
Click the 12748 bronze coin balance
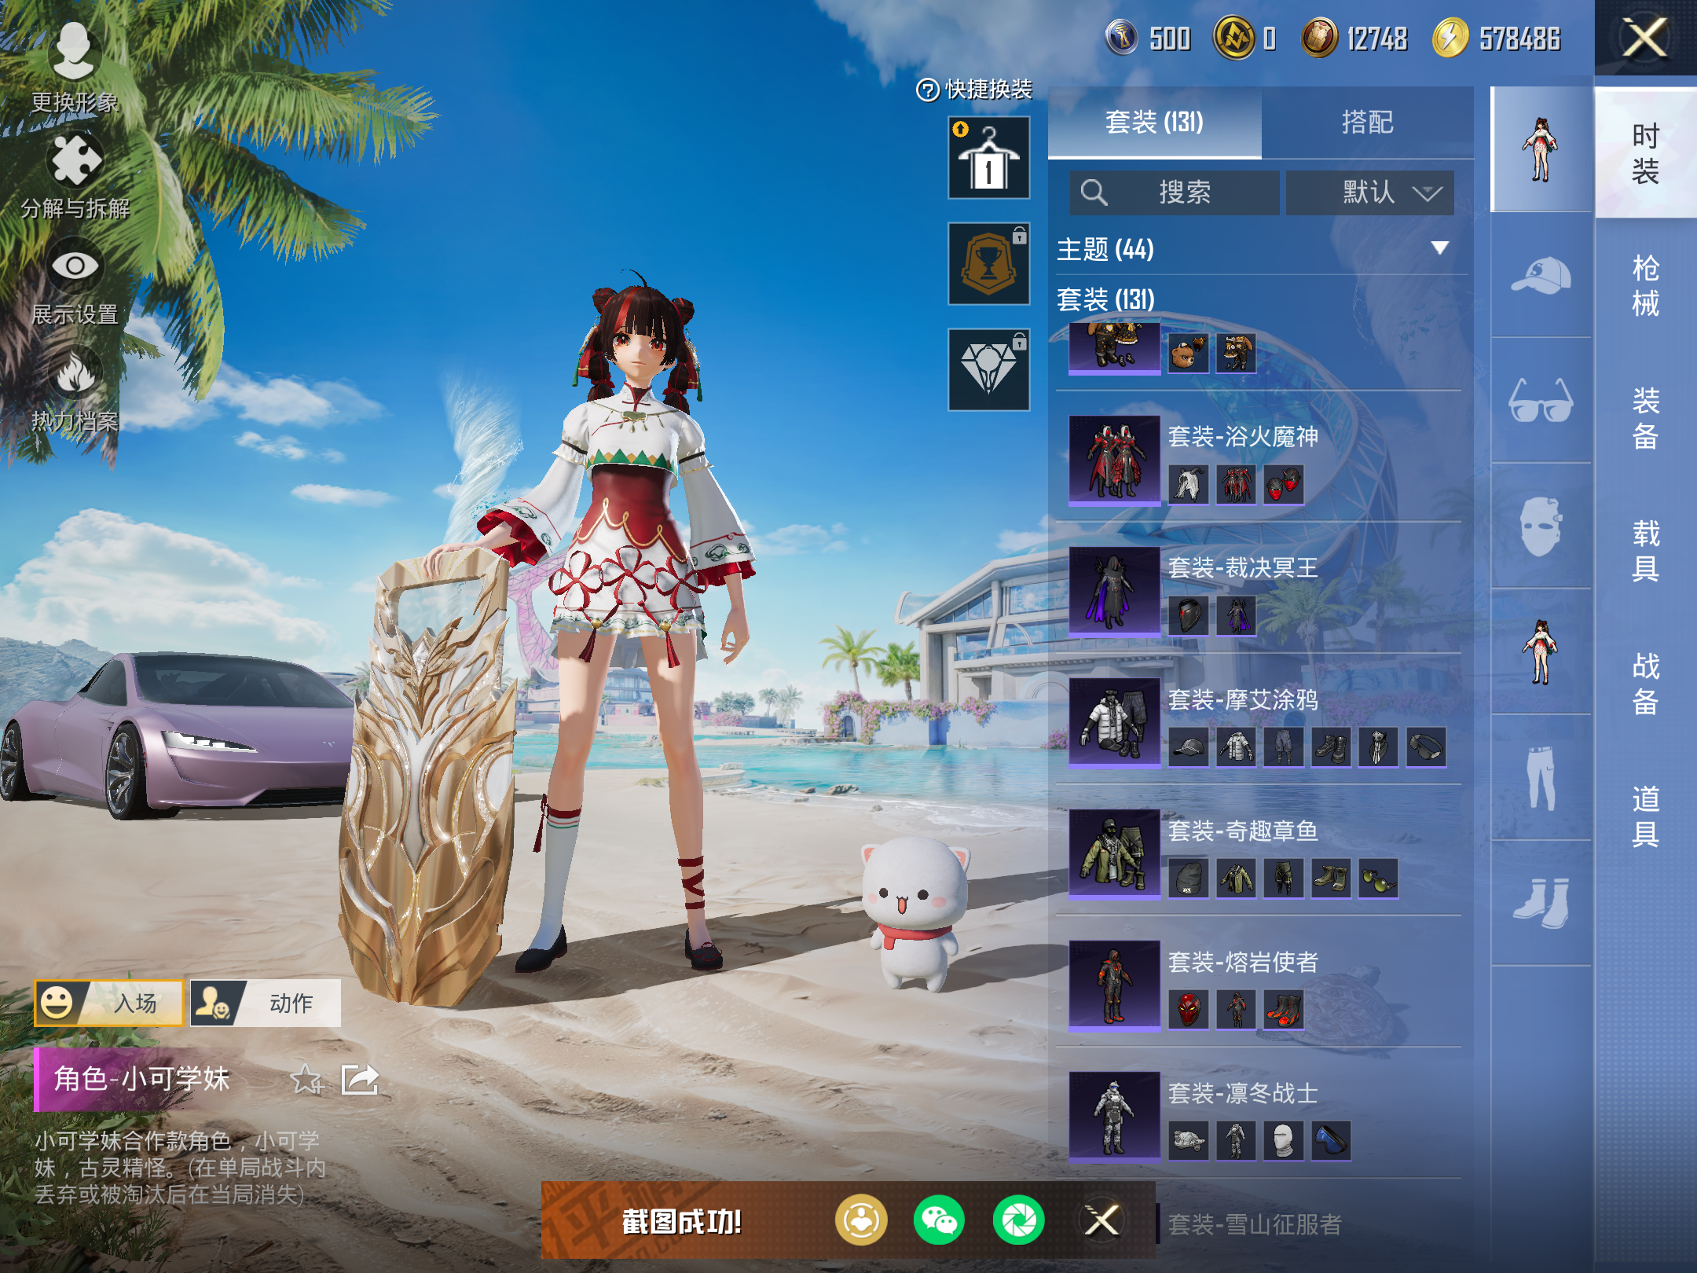point(1354,38)
